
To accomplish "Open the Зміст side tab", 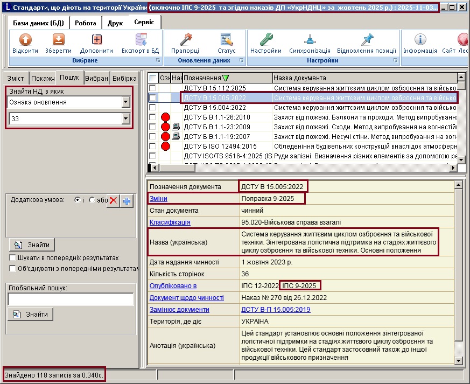I will [x=16, y=78].
